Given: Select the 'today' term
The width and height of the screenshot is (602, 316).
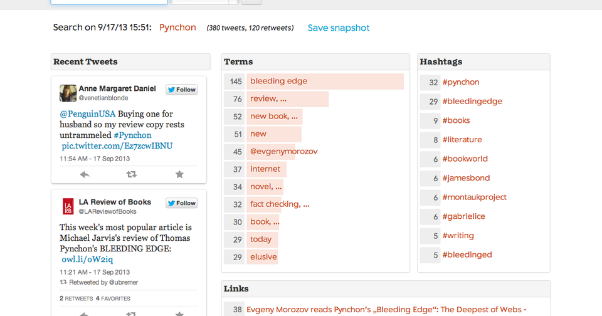Looking at the screenshot, I should (x=262, y=240).
